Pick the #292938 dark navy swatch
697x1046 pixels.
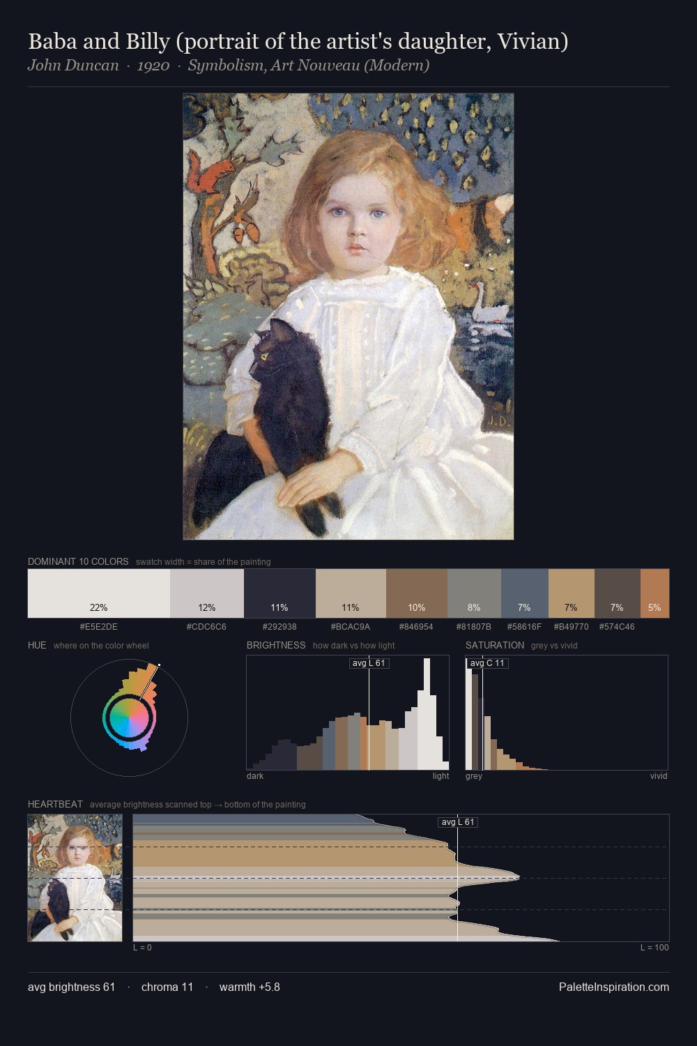click(279, 593)
